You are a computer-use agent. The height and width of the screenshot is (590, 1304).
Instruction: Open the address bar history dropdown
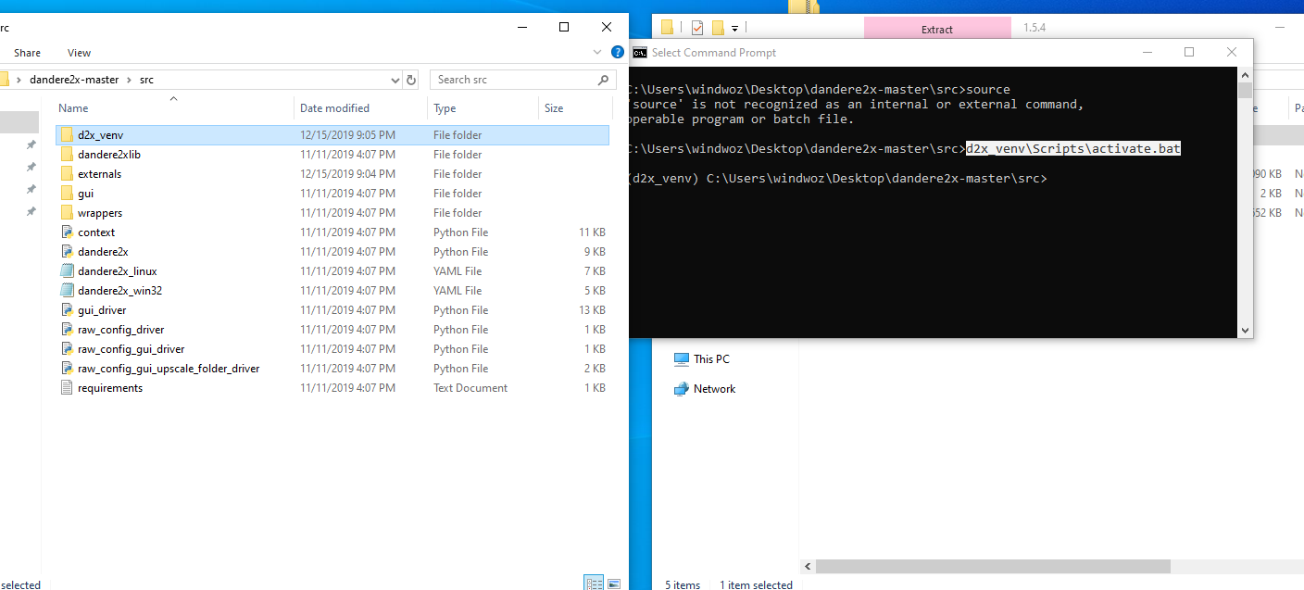395,80
